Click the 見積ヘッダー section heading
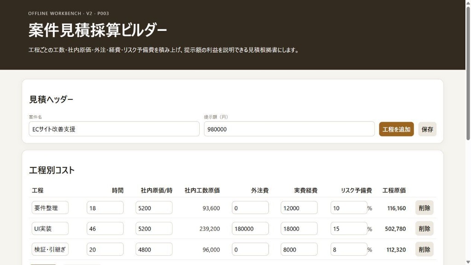Image resolution: width=471 pixels, height=265 pixels. (x=51, y=99)
